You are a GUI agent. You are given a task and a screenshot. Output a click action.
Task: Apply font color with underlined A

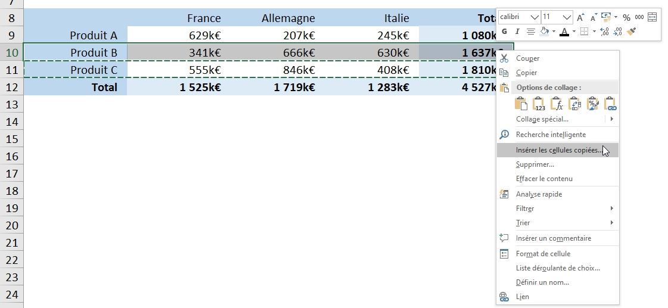point(564,32)
